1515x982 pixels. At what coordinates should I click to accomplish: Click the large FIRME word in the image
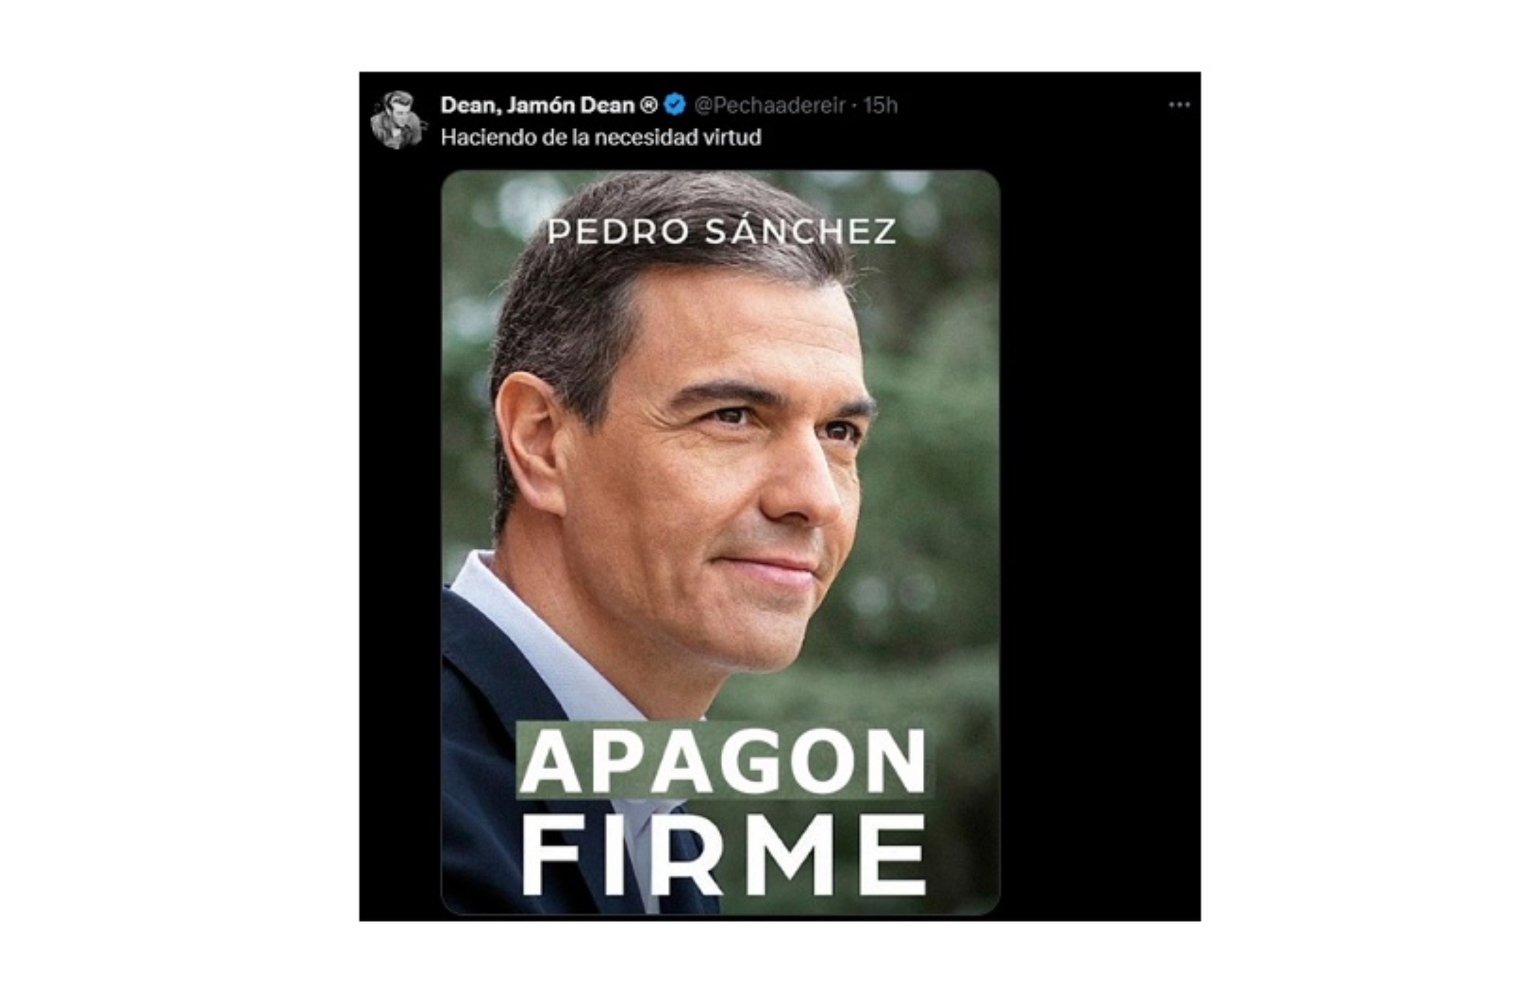pos(724,855)
